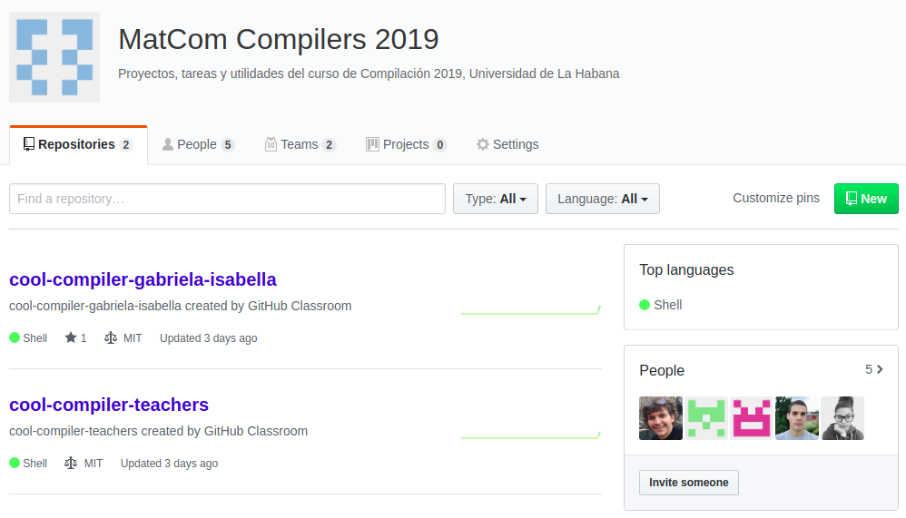Click the MatCom Compilers 2019 title
The image size is (906, 518).
(x=279, y=39)
